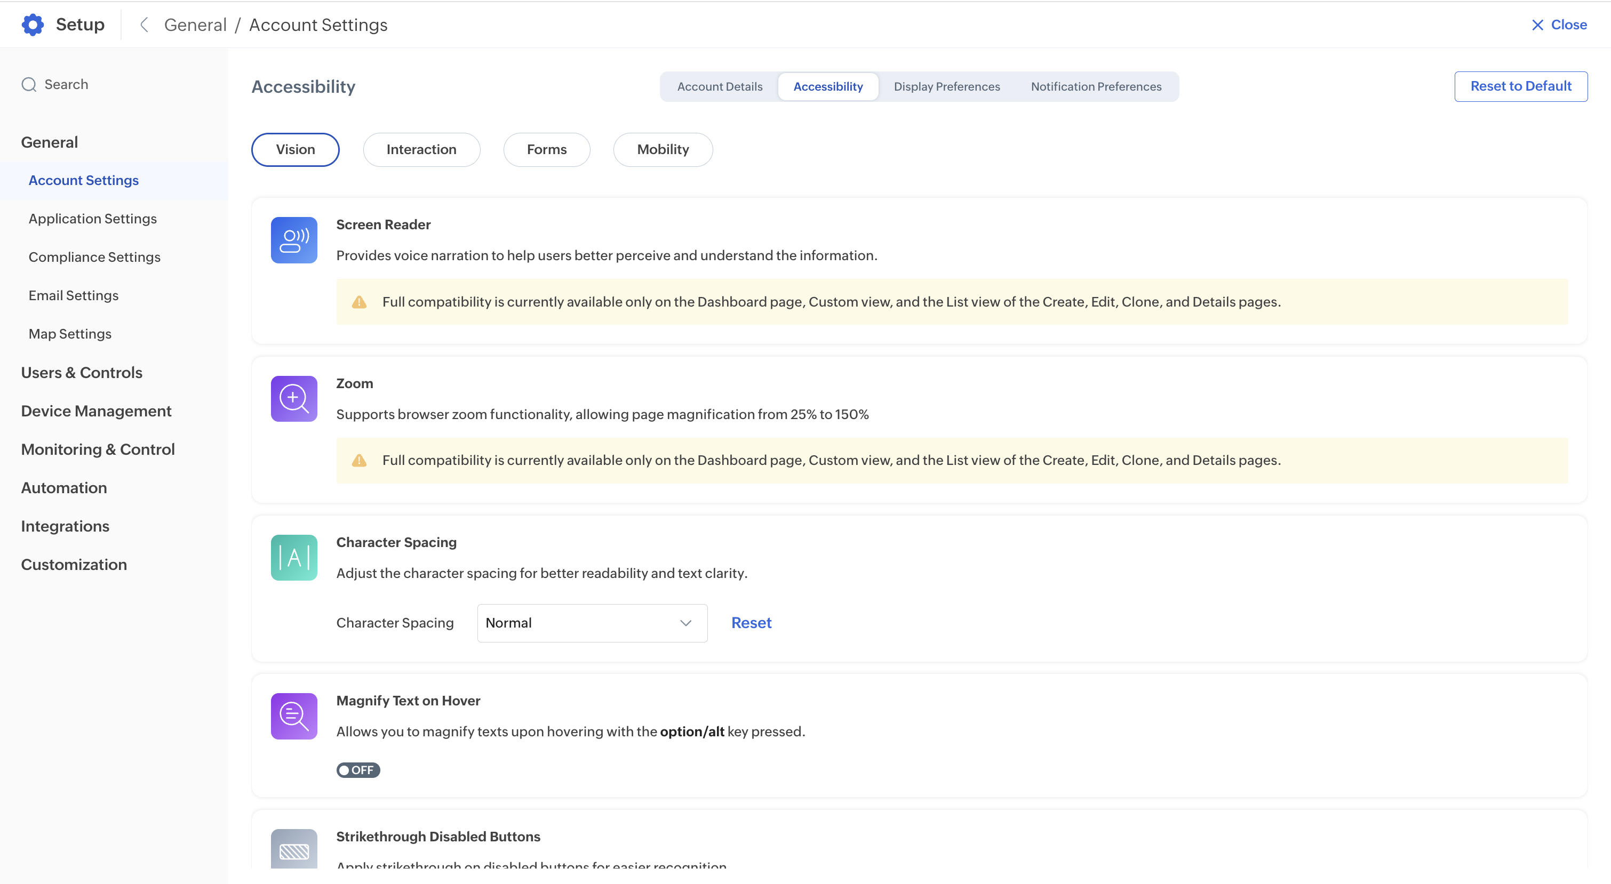Switch to Interaction category

click(x=421, y=150)
